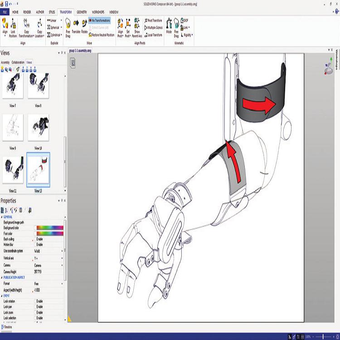Pick the Background color gradient swatch
The image size is (340, 340).
click(49, 228)
